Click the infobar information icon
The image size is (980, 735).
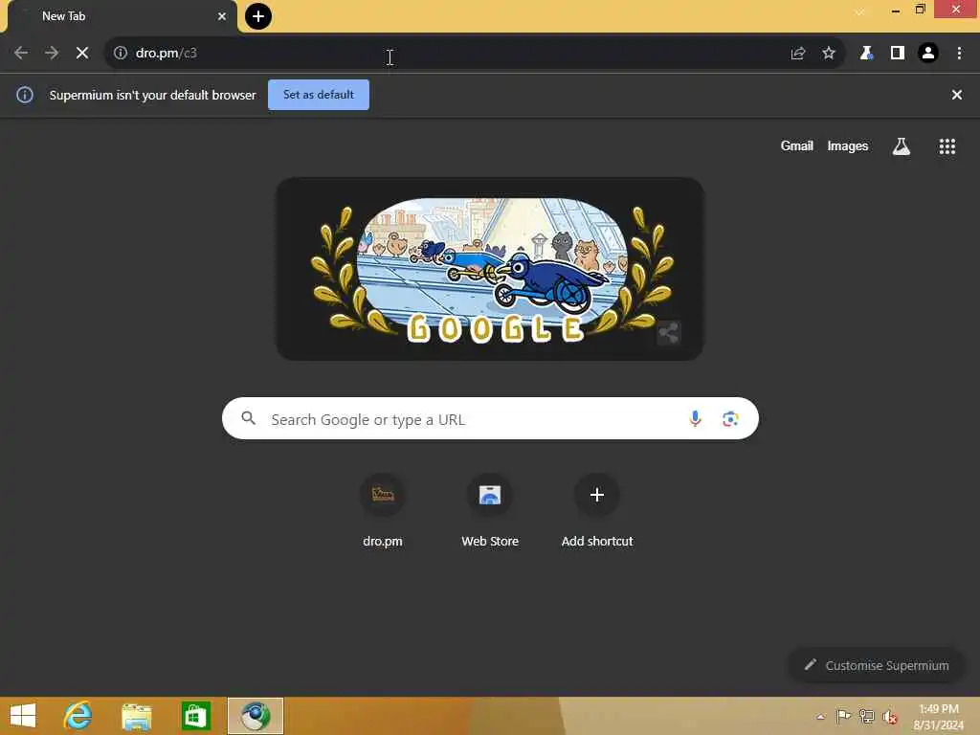25,95
